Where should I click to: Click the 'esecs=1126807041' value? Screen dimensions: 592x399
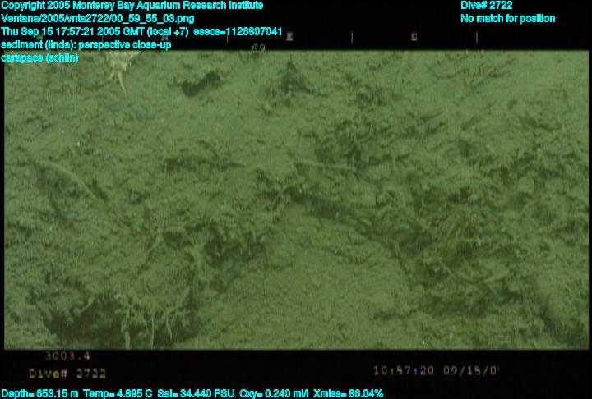238,32
